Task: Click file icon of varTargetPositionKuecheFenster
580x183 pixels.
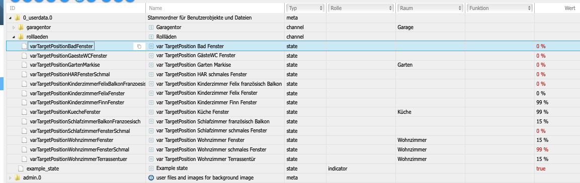Action: (x=25, y=112)
